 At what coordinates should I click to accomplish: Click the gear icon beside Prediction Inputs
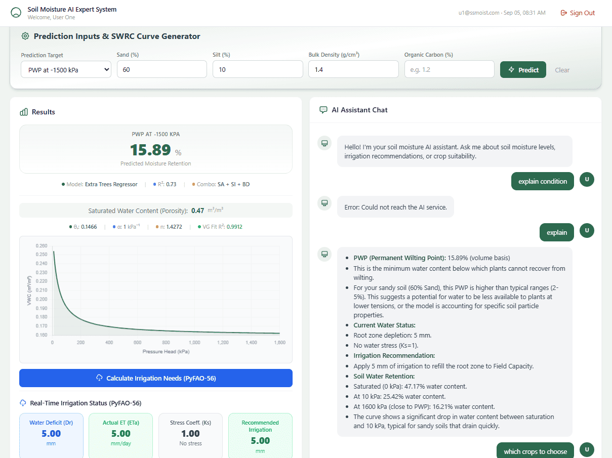click(x=25, y=36)
